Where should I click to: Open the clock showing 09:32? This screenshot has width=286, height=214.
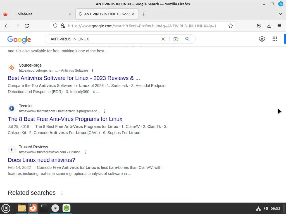275,208
